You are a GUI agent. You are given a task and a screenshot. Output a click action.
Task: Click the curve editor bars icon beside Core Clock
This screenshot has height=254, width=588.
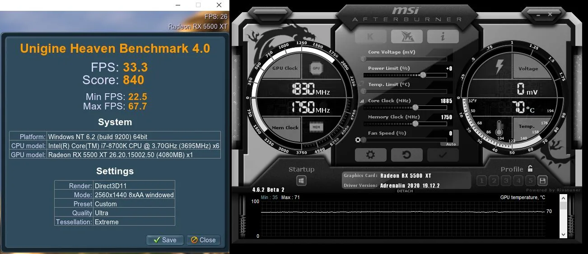coord(362,102)
